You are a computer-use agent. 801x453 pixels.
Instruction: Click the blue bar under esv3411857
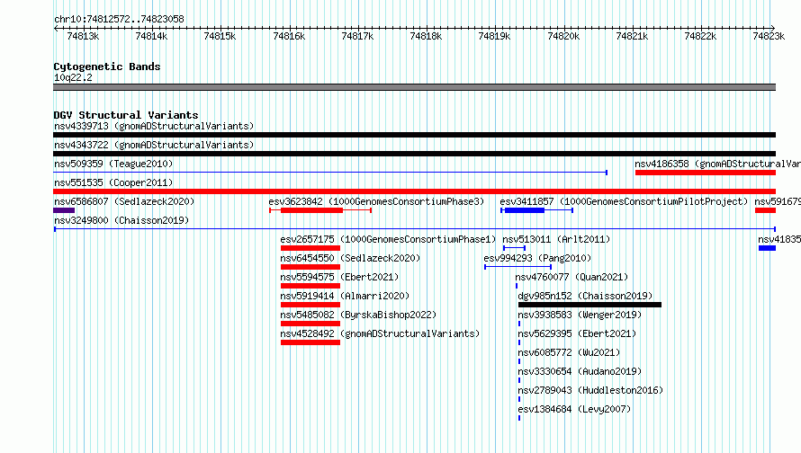524,210
